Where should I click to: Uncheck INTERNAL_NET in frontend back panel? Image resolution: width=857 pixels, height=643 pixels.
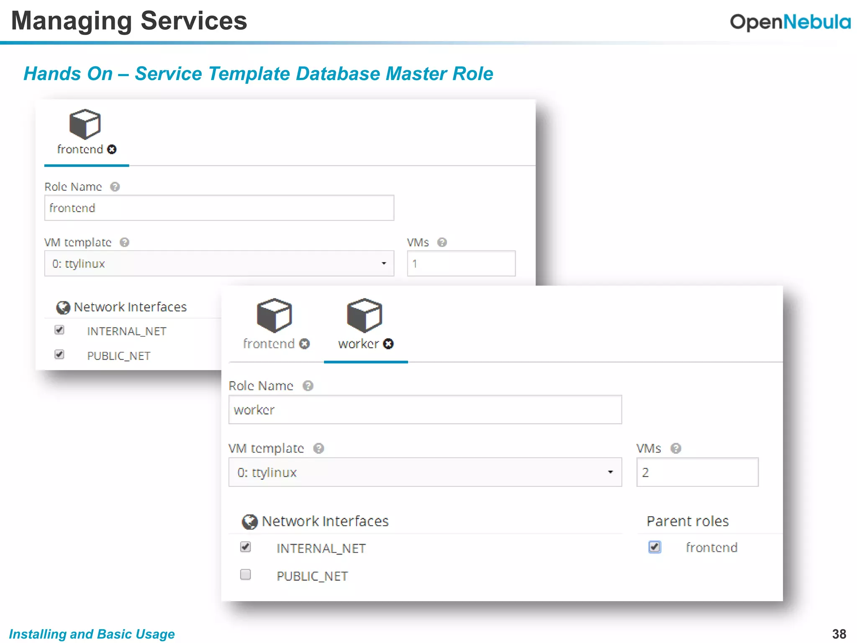tap(59, 330)
